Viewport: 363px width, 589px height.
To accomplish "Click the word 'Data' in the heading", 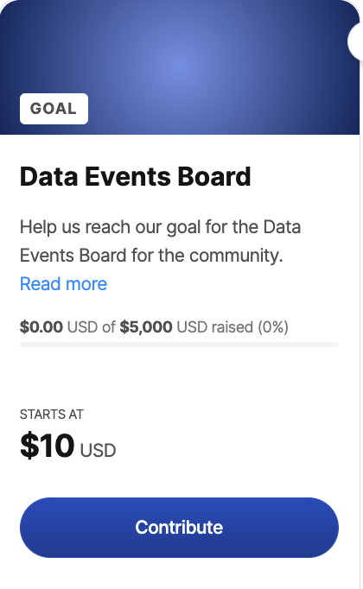I will coord(49,176).
